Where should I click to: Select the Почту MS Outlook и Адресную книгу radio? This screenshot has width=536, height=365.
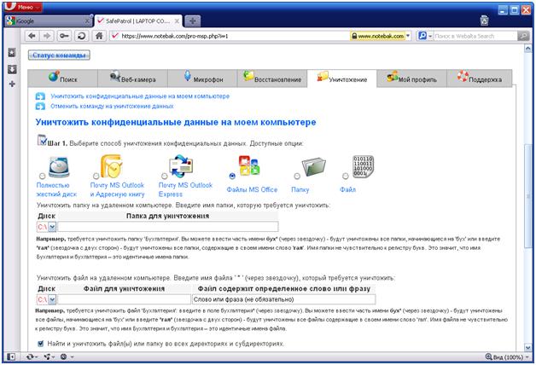tap(96, 176)
